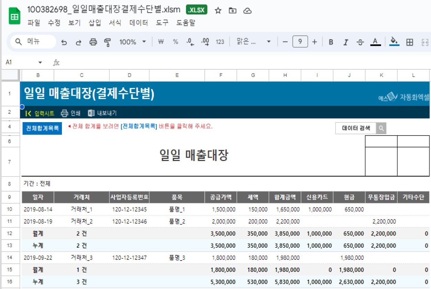This screenshot has width=431, height=289.
Task: Open the 파일 menu
Action: click(34, 23)
